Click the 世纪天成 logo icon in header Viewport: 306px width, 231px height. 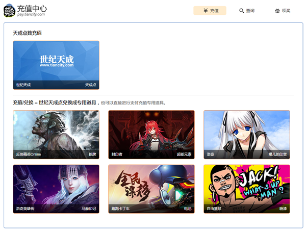coord(9,10)
